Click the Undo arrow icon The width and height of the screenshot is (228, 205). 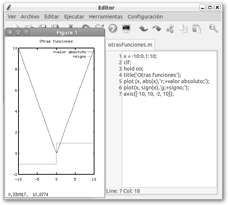point(144,29)
